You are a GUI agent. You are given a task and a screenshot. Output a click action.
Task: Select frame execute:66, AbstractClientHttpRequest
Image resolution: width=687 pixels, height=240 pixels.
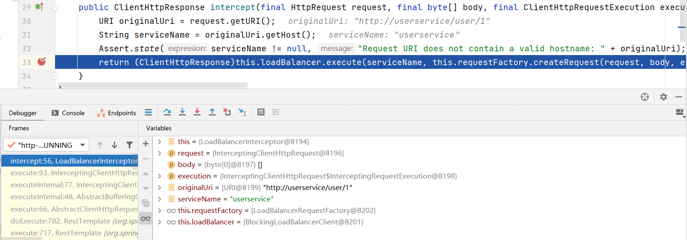point(69,209)
